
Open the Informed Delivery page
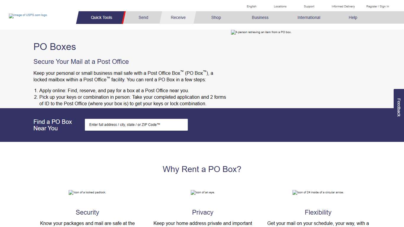coord(343,6)
